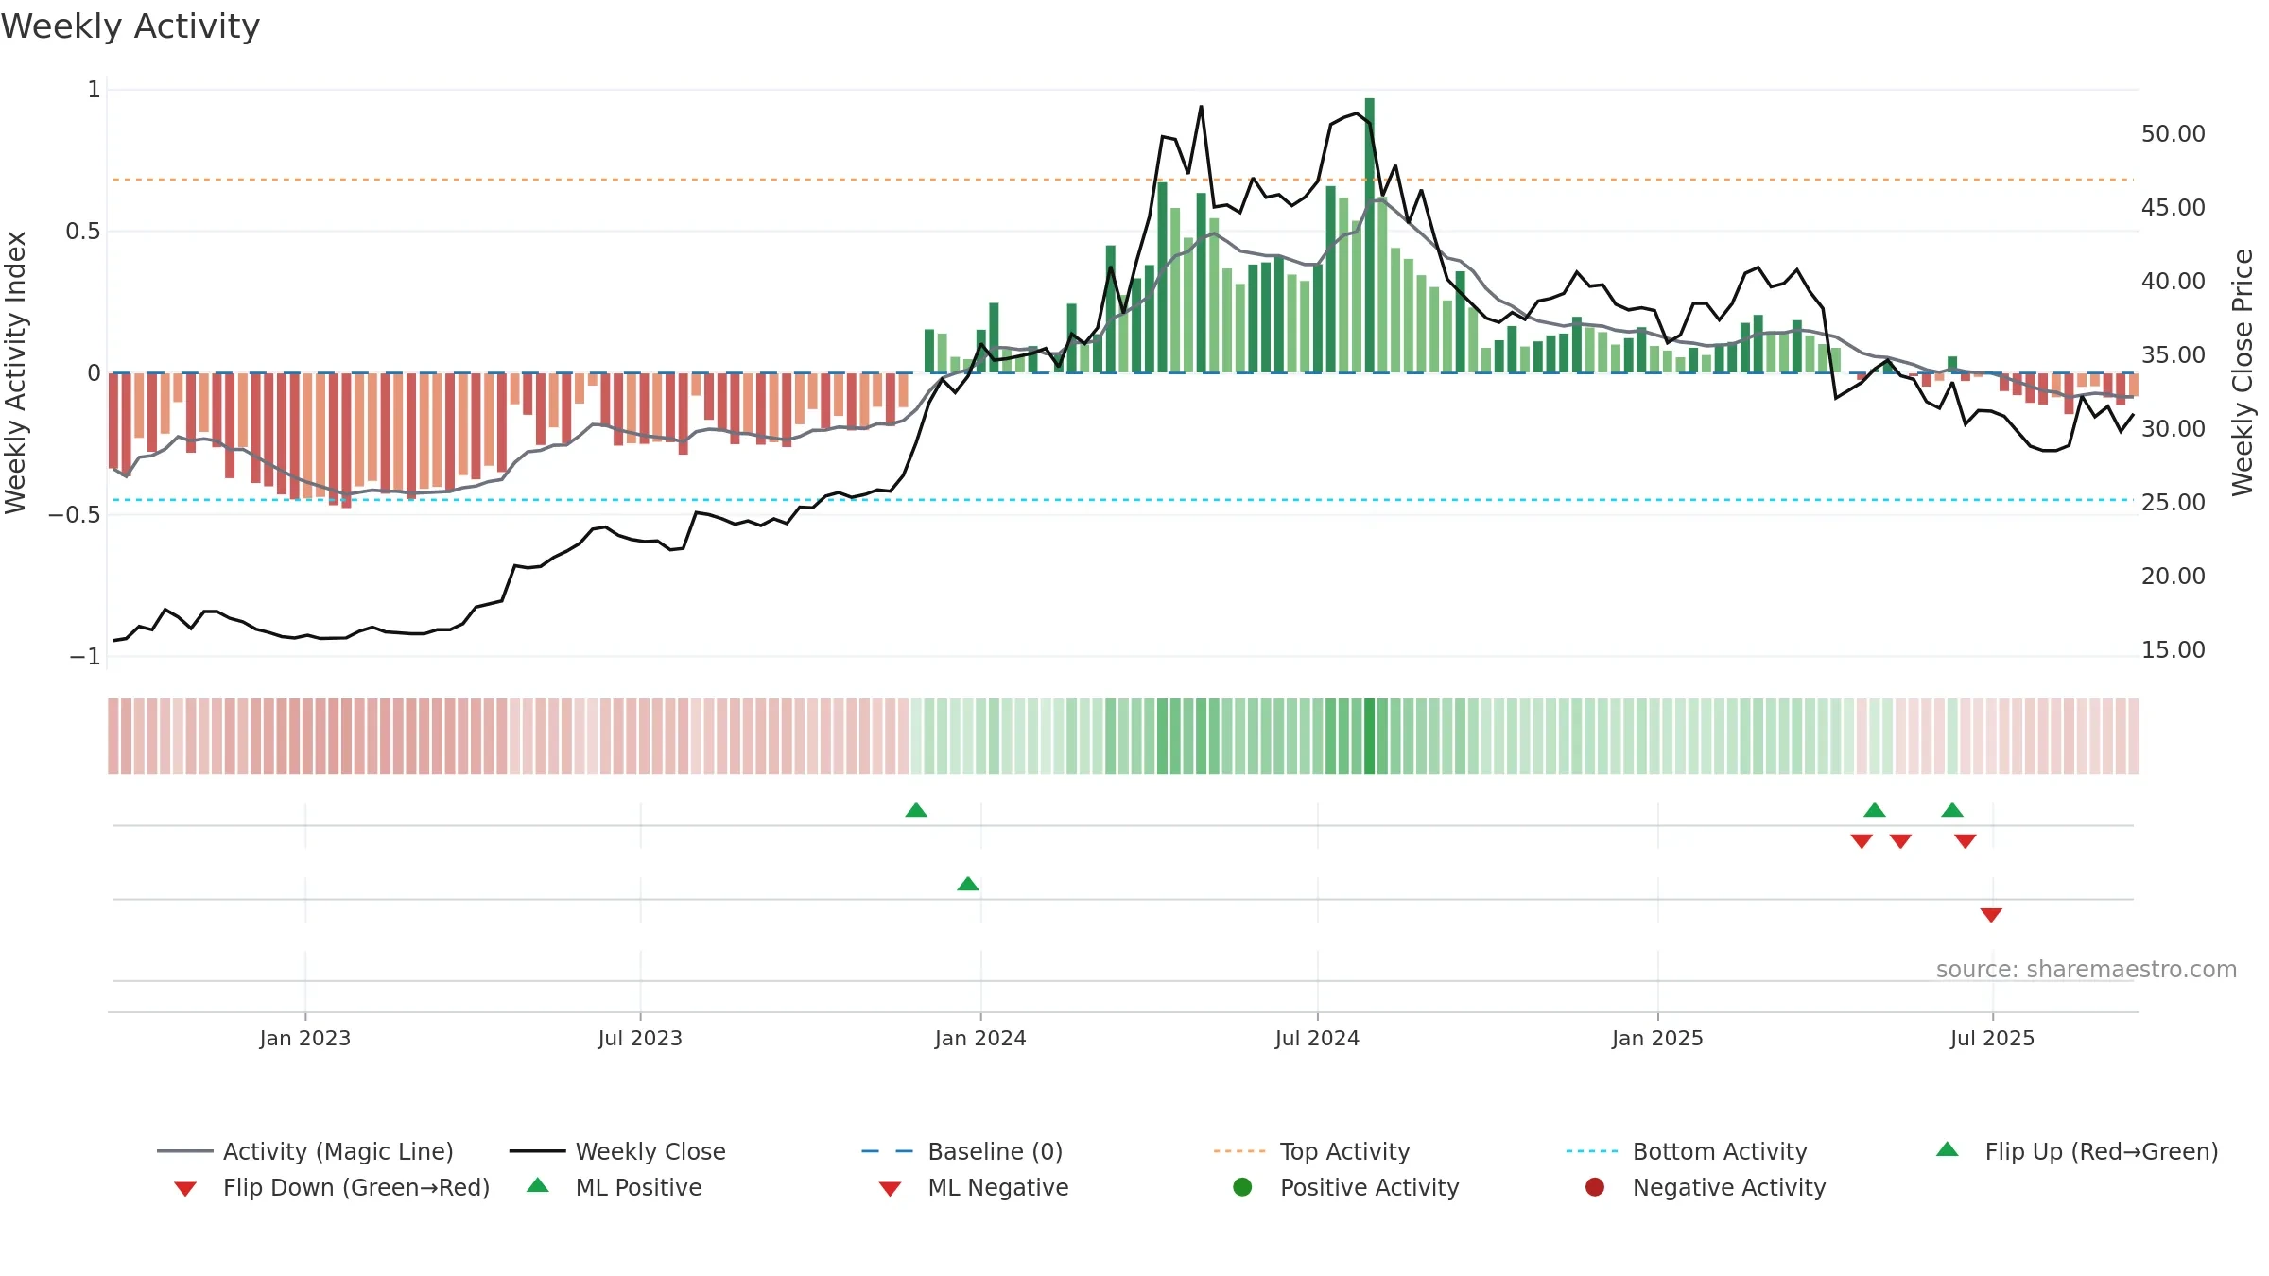Click the 'Jan 2025' x-axis label
Screen dimensions: 2269x1276
(x=1657, y=1038)
